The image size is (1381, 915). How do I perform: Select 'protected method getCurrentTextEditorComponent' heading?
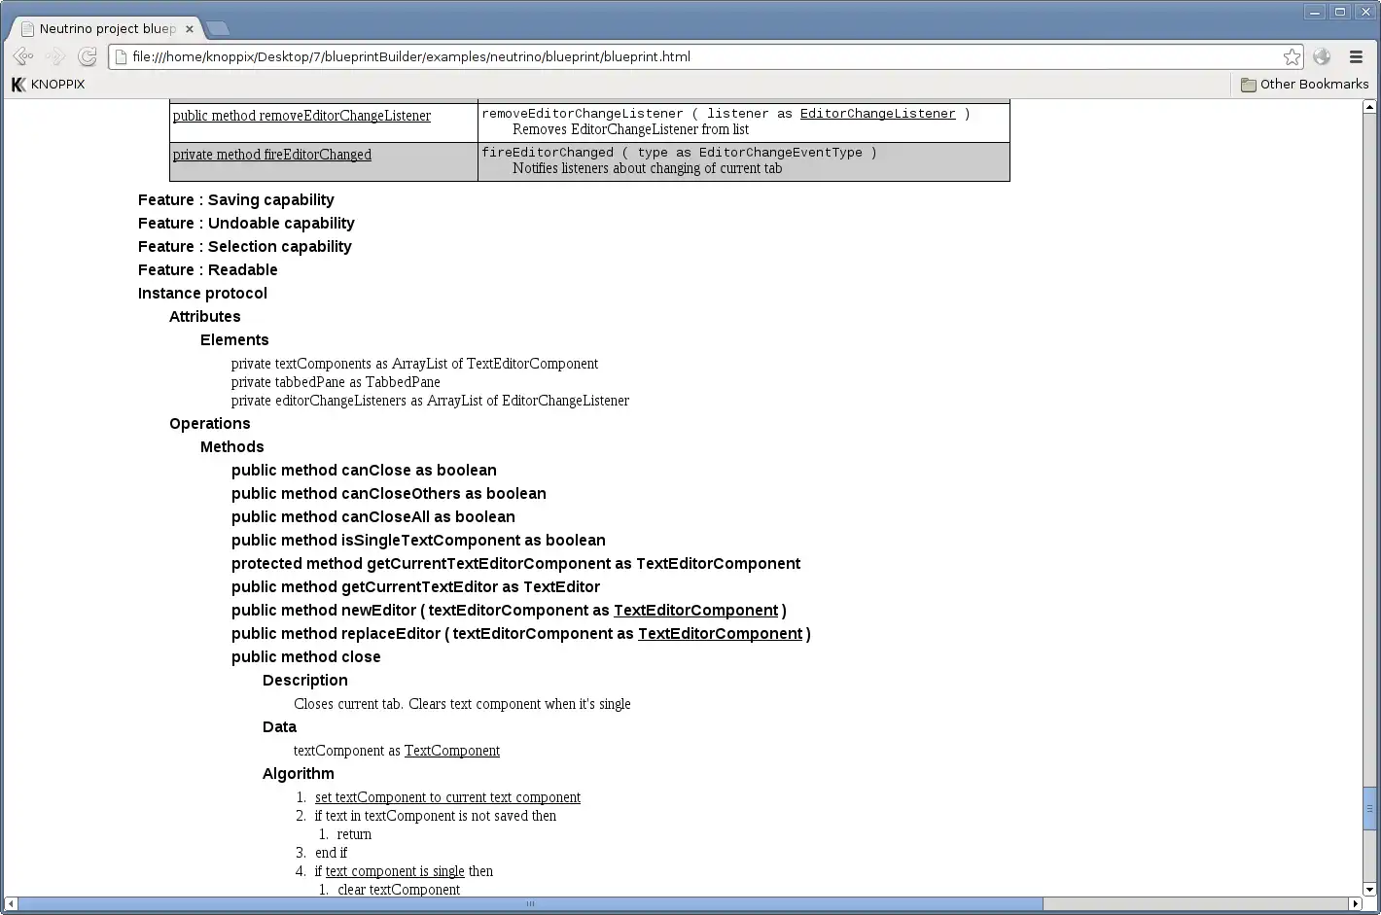[516, 564]
